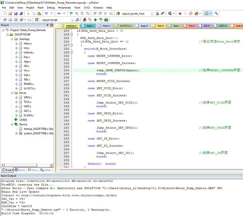The image size is (243, 216).
Task: Open the Books panel tab
Action: point(20,170)
